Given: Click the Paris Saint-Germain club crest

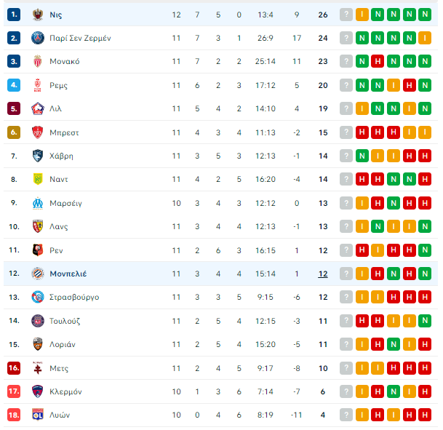Looking at the screenshot, I should coord(38,38).
